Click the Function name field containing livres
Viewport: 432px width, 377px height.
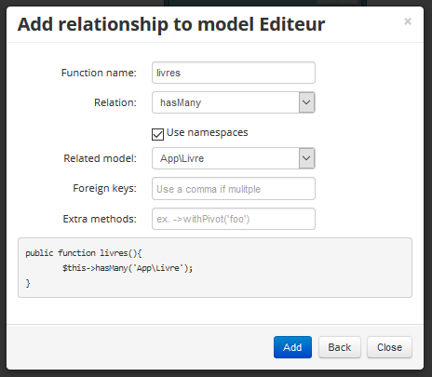point(234,73)
